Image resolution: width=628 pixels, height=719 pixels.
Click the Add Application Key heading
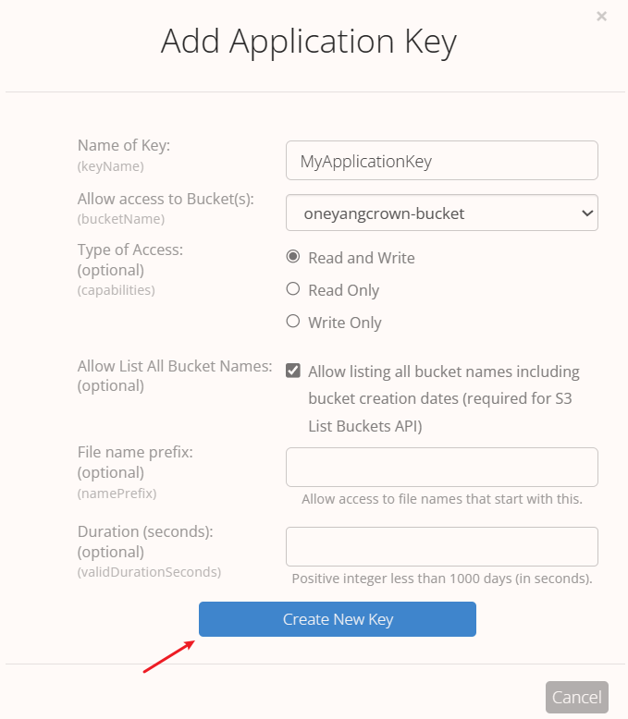[x=309, y=42]
